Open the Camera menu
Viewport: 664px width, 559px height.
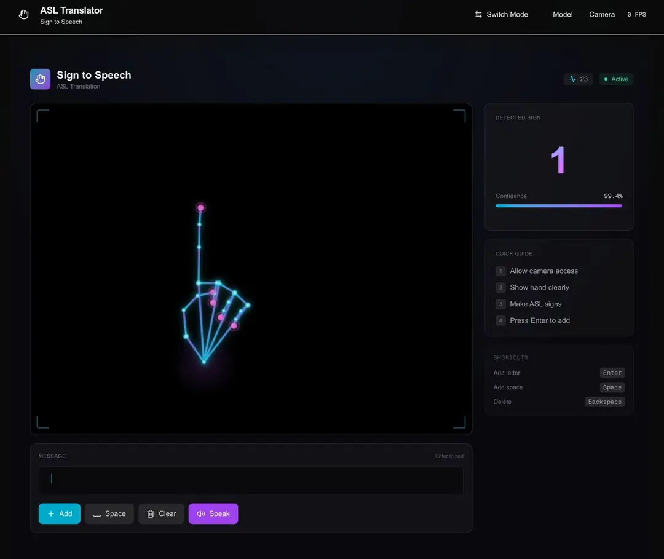click(x=602, y=14)
